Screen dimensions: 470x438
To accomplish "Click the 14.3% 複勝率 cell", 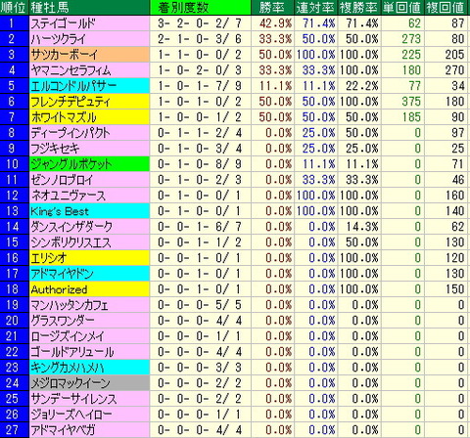I will pyautogui.click(x=358, y=227).
